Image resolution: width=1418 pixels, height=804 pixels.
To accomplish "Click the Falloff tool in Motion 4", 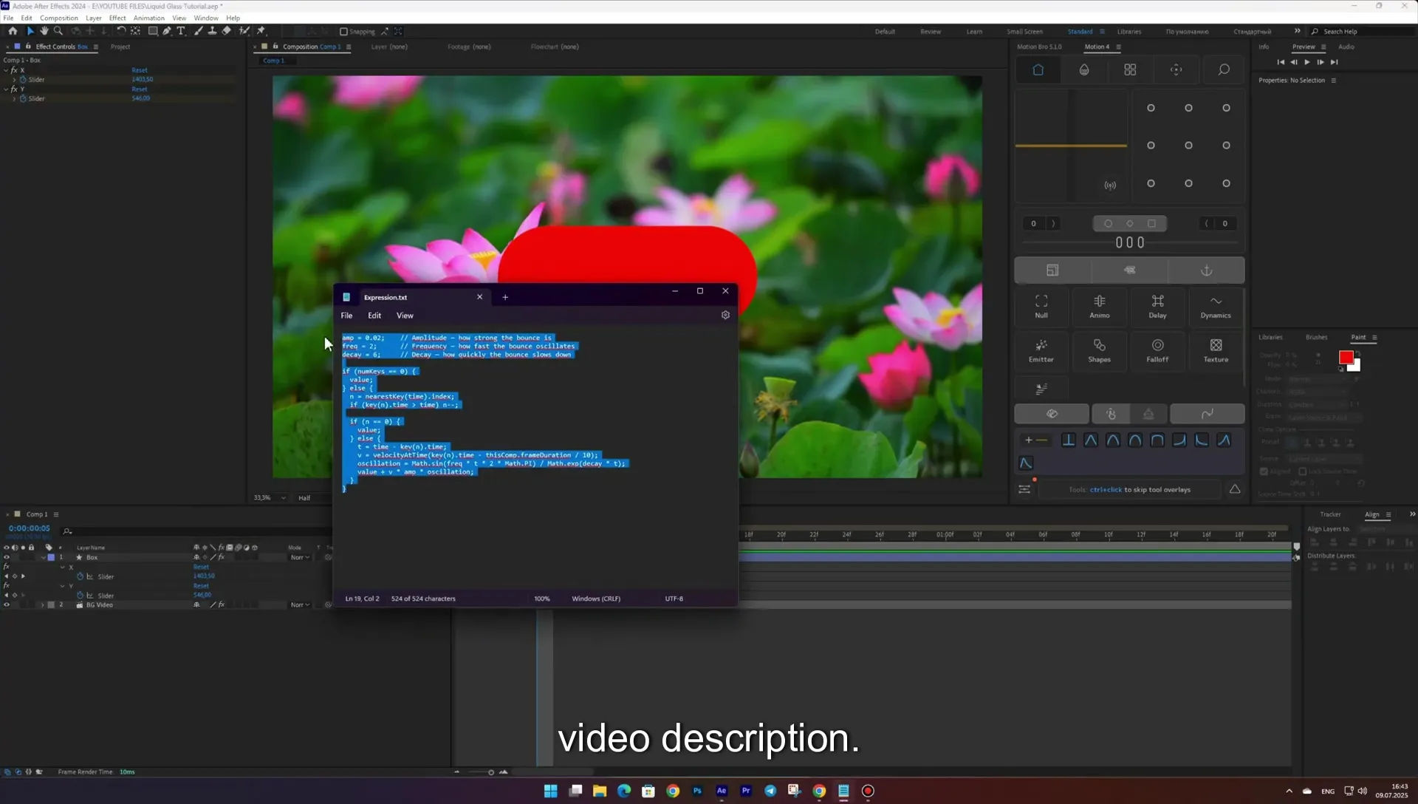I will 1157,350.
